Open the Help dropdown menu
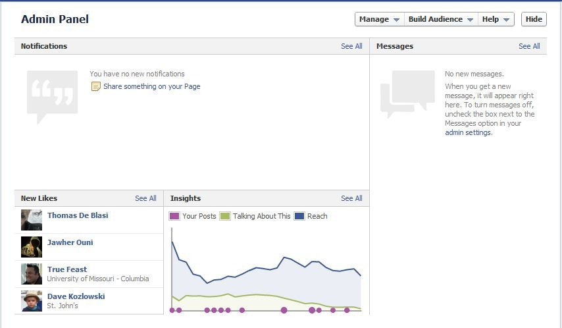 coord(496,19)
